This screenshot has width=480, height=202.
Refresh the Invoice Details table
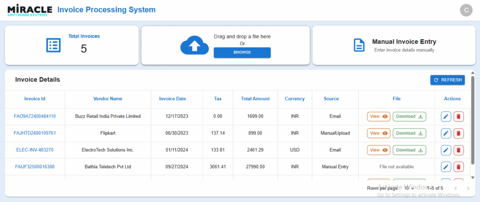pyautogui.click(x=448, y=80)
